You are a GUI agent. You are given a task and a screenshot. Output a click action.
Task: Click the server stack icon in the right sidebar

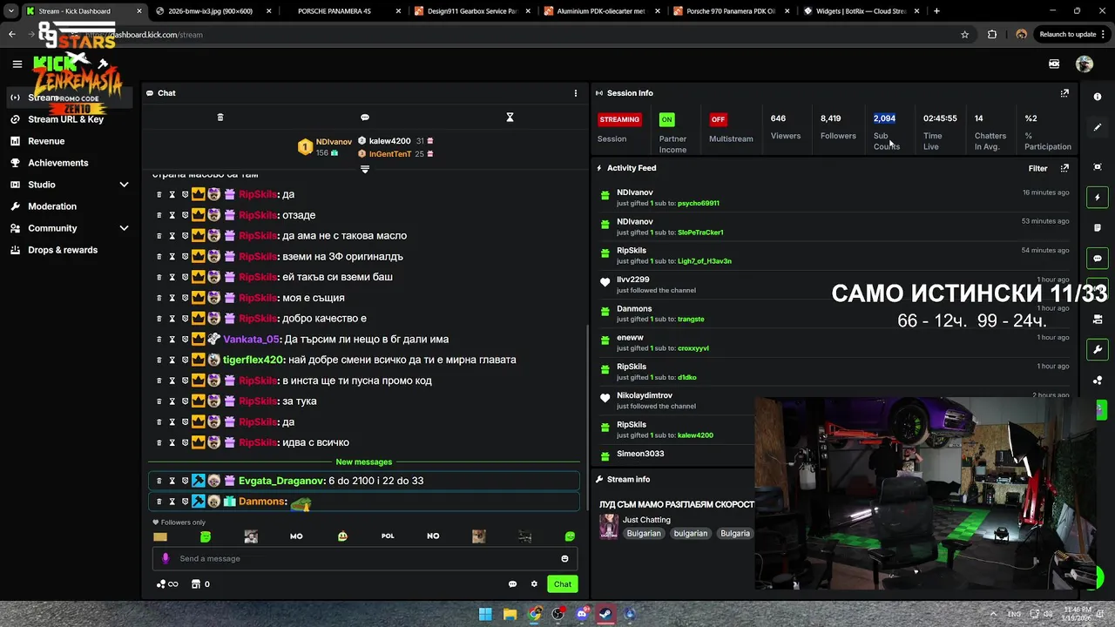tap(1098, 320)
